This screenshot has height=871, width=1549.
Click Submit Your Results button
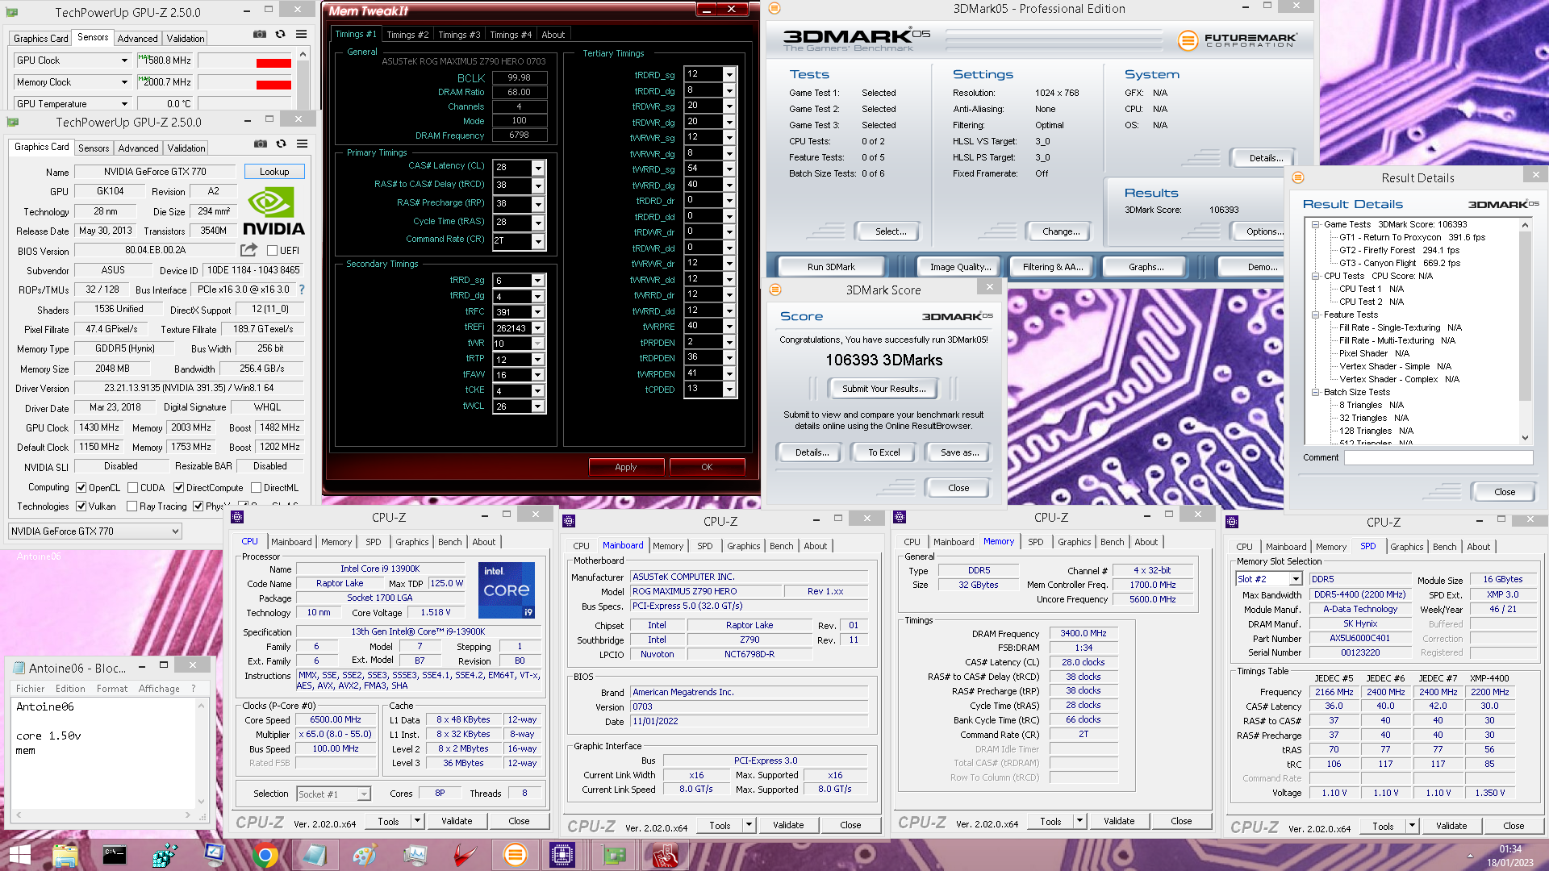point(883,389)
